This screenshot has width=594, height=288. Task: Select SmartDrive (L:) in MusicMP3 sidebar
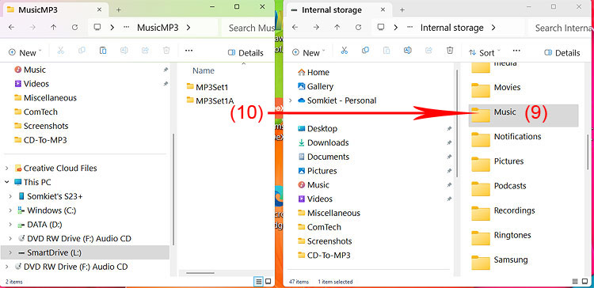pos(86,252)
